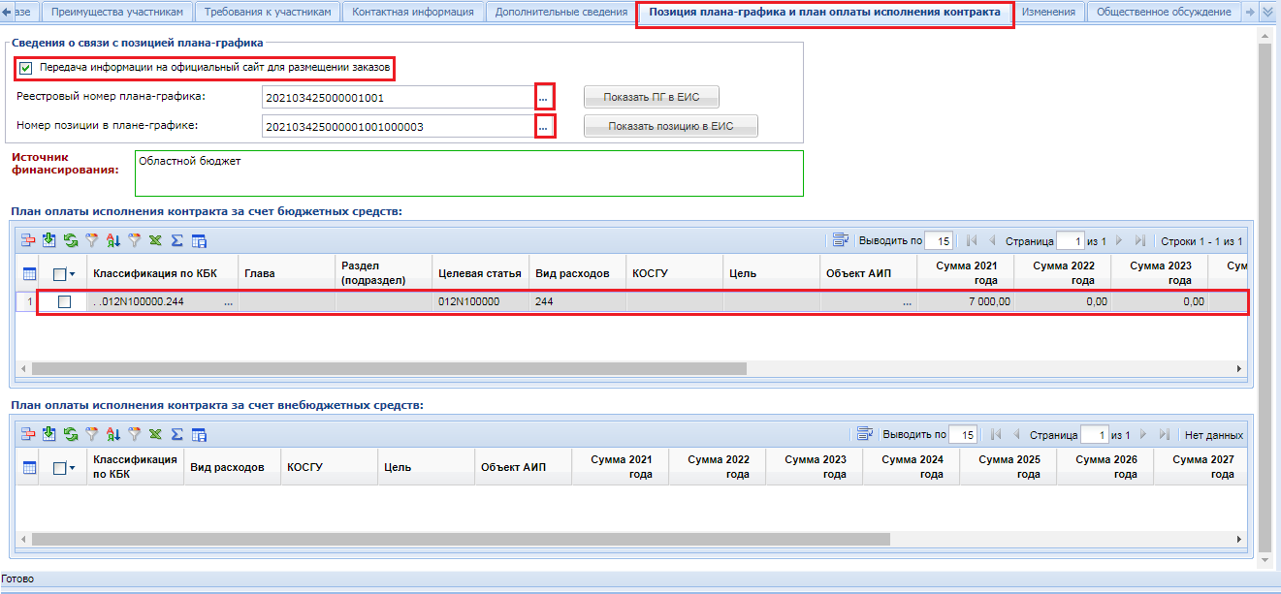
Task: Select 'Позиция плана-графика и план оплаты' tab
Action: (x=824, y=12)
